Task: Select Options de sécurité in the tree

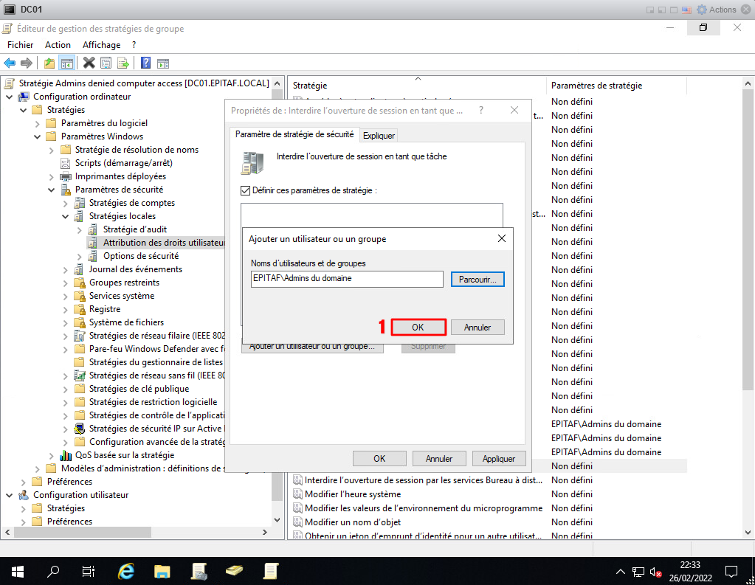Action: [140, 256]
